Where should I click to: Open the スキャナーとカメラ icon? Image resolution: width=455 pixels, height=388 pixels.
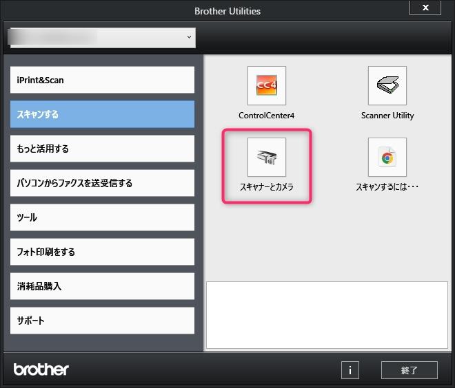(x=266, y=157)
